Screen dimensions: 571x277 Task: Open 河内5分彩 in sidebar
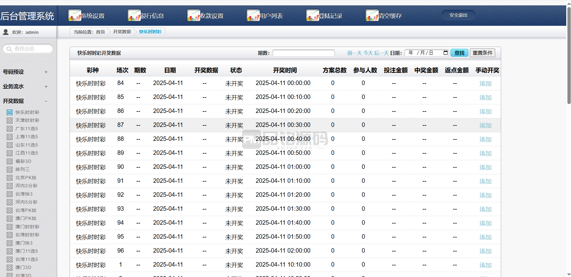pos(26,202)
